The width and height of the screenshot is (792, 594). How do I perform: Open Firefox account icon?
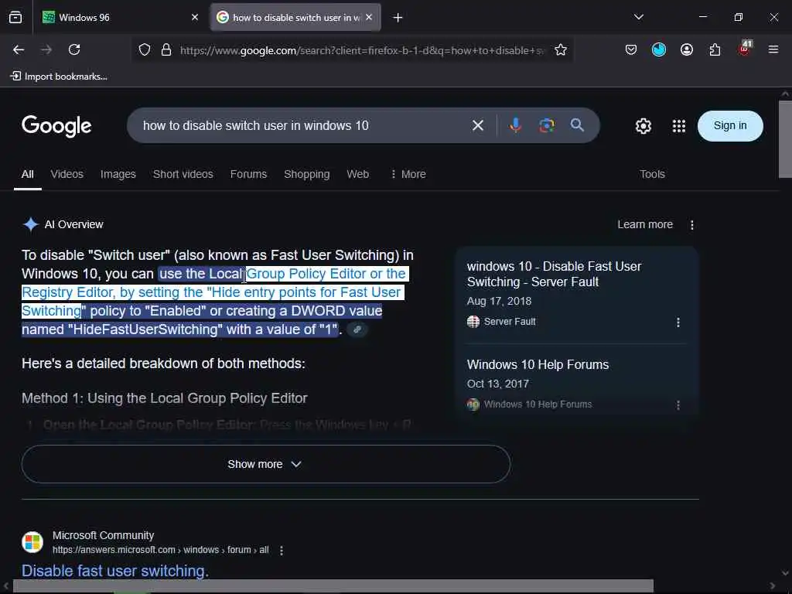click(x=687, y=49)
